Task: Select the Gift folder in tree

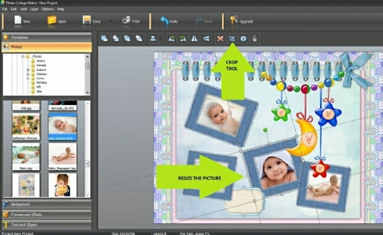Action: click(x=38, y=87)
